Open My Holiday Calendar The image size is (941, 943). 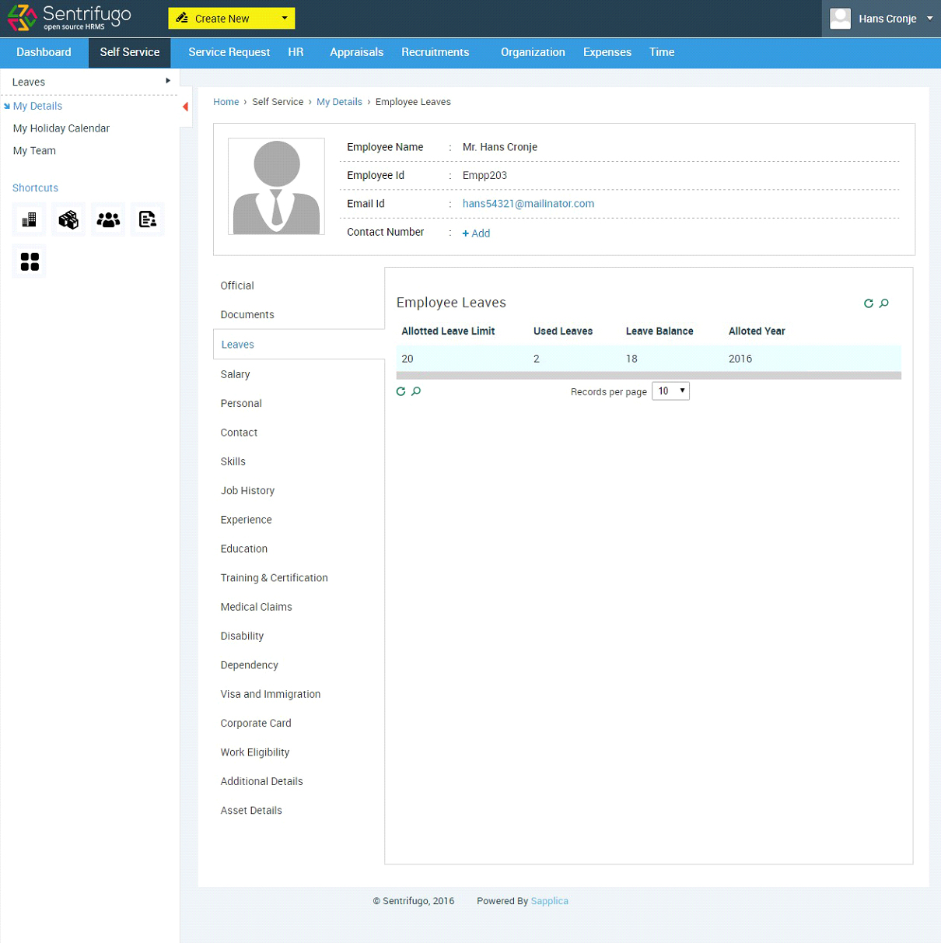(x=61, y=128)
